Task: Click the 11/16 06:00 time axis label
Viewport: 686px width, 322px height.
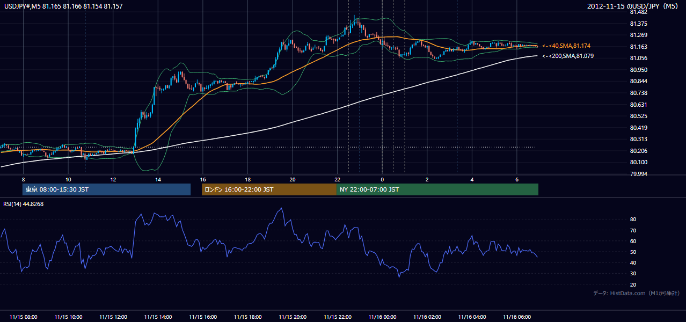Action: [516, 317]
